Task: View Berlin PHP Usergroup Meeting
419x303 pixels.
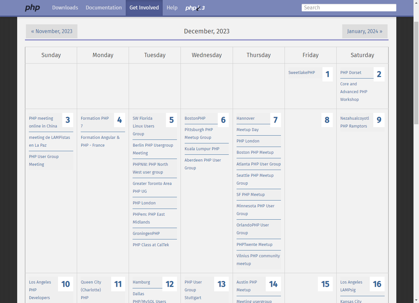Action: click(x=153, y=149)
